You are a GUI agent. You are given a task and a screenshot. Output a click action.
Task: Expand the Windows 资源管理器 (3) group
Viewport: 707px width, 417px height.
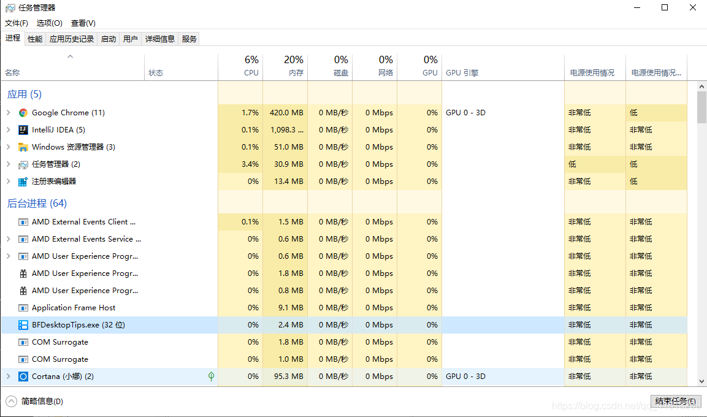8,147
